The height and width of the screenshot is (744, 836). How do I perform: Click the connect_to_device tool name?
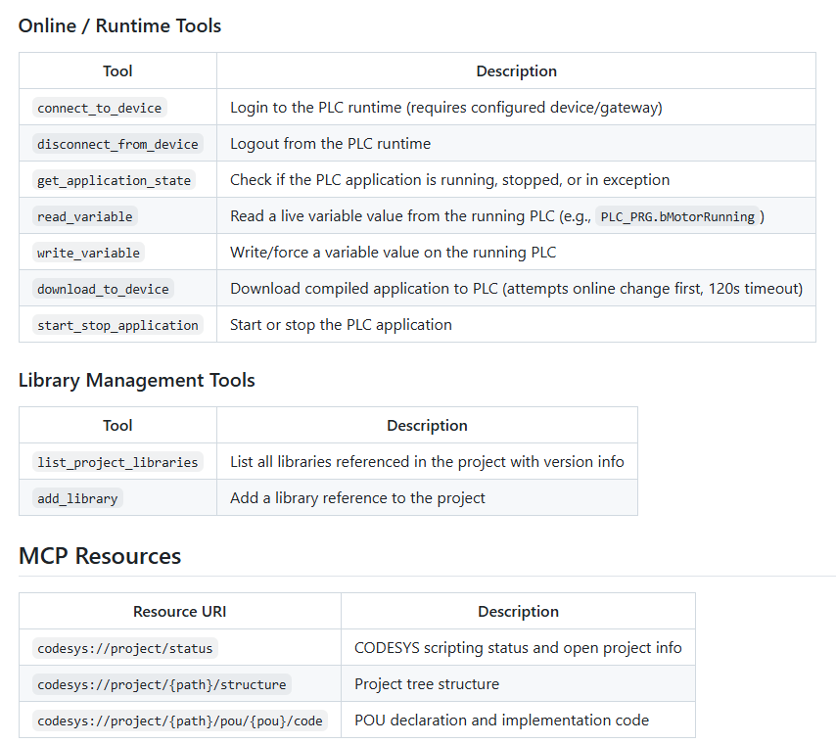click(x=99, y=108)
